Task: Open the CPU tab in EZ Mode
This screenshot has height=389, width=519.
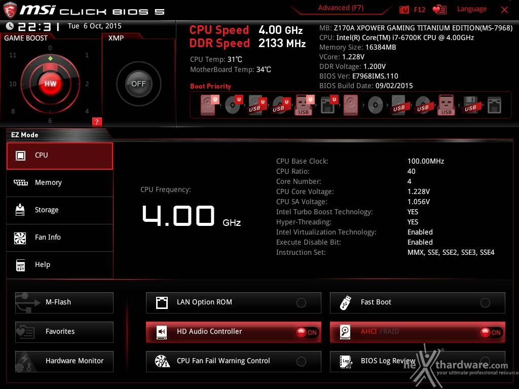Action: (x=60, y=156)
